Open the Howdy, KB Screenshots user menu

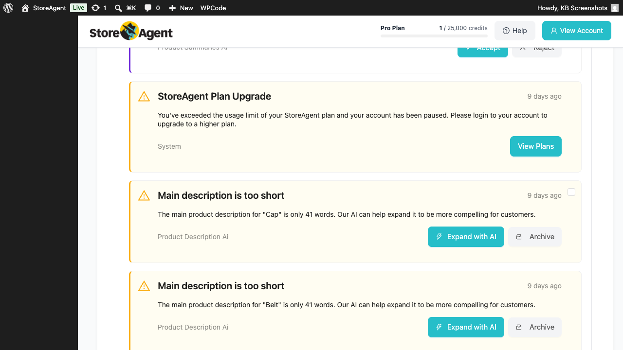coord(578,8)
